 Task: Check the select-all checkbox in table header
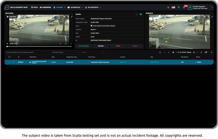9,57
